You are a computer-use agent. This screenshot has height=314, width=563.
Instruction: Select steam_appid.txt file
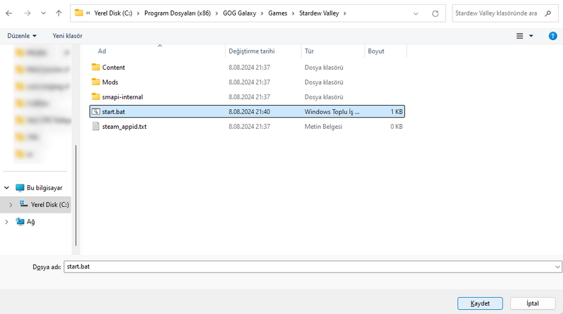247,127
